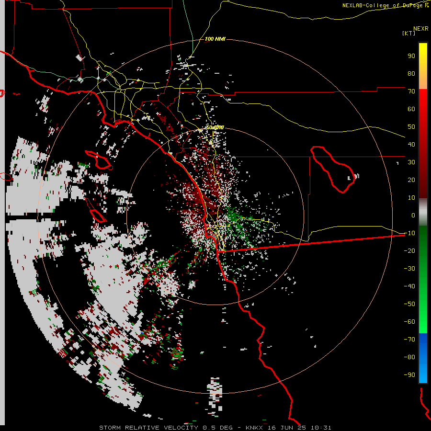Click the -60 knot scale value
The image size is (431, 431).
click(409, 322)
